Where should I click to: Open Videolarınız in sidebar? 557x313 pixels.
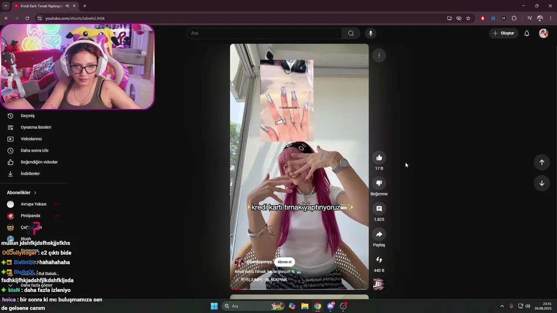(31, 139)
